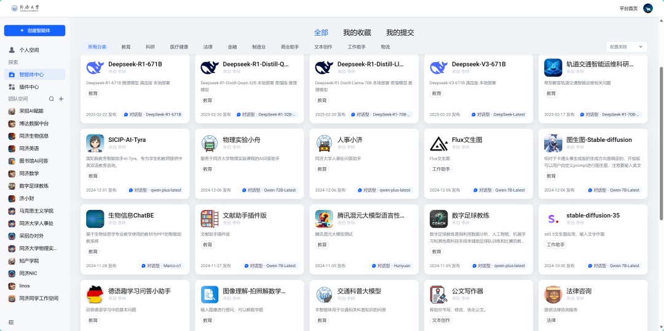This screenshot has width=664, height=331.
Task: Click the 德语趣学习 German flag icon
Action: [95, 295]
